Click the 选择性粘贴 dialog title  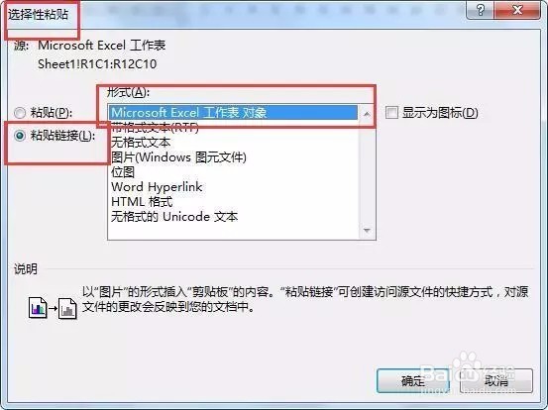point(38,15)
